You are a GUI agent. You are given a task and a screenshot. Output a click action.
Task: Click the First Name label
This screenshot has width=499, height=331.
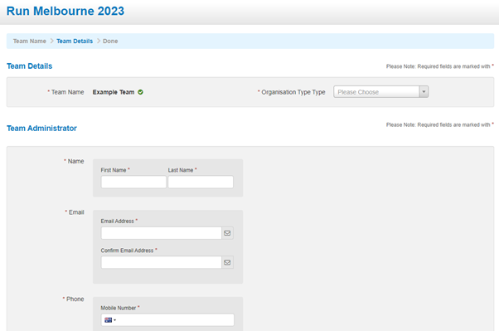pos(114,170)
